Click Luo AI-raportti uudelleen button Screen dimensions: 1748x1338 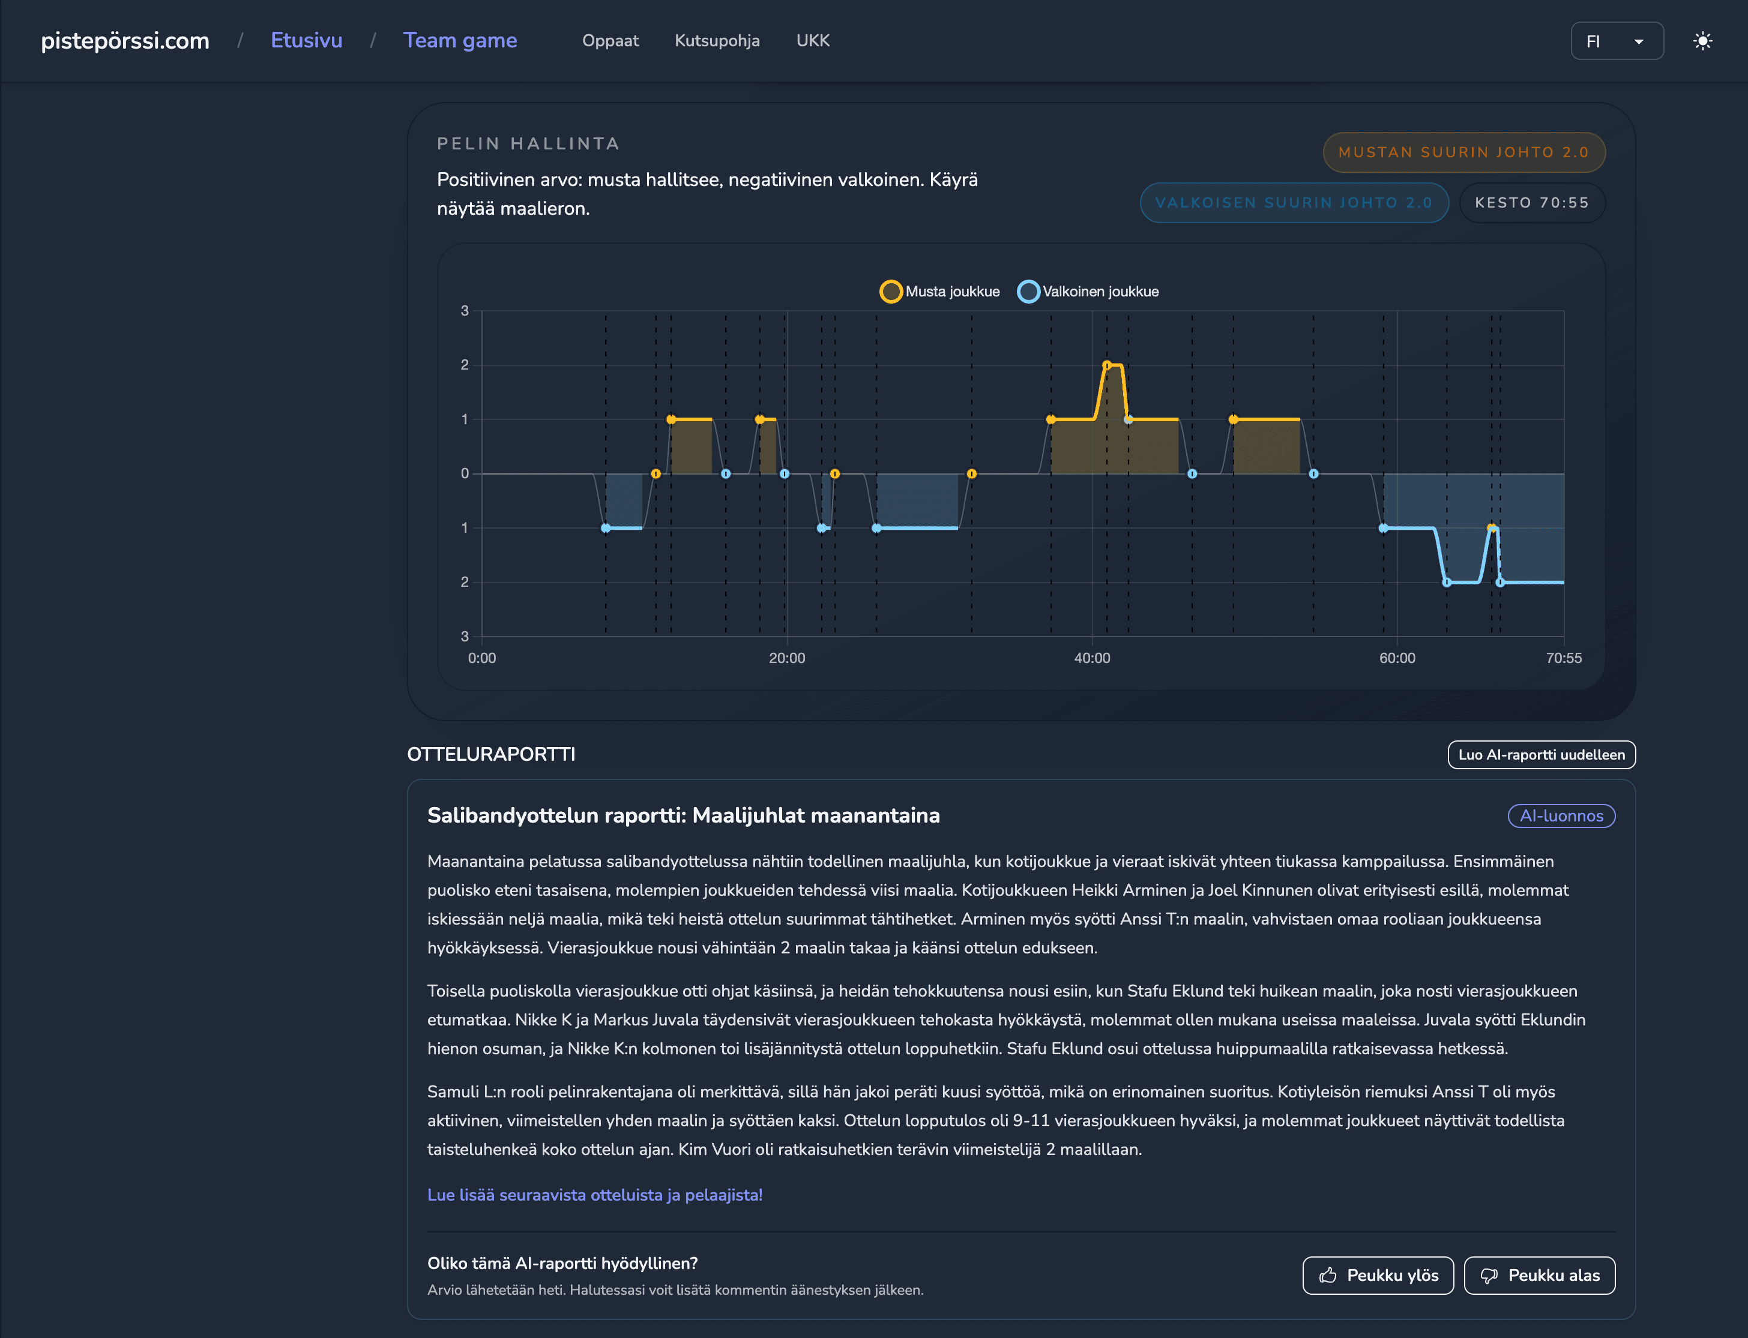pos(1540,754)
